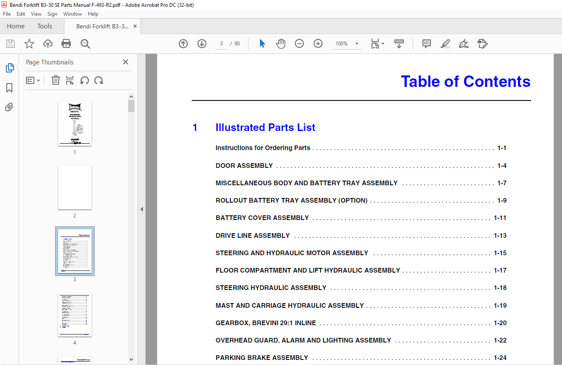Open the File menu

tap(7, 14)
